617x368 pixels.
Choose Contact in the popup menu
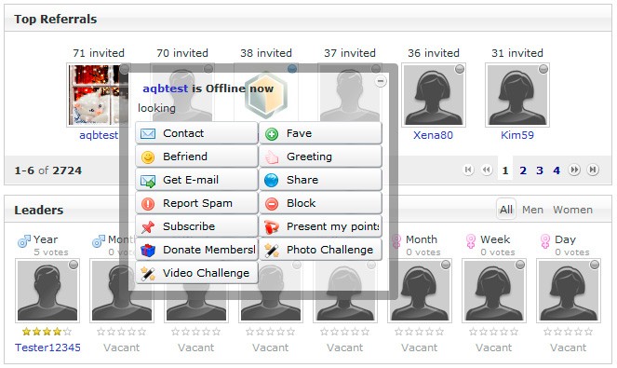pos(196,133)
